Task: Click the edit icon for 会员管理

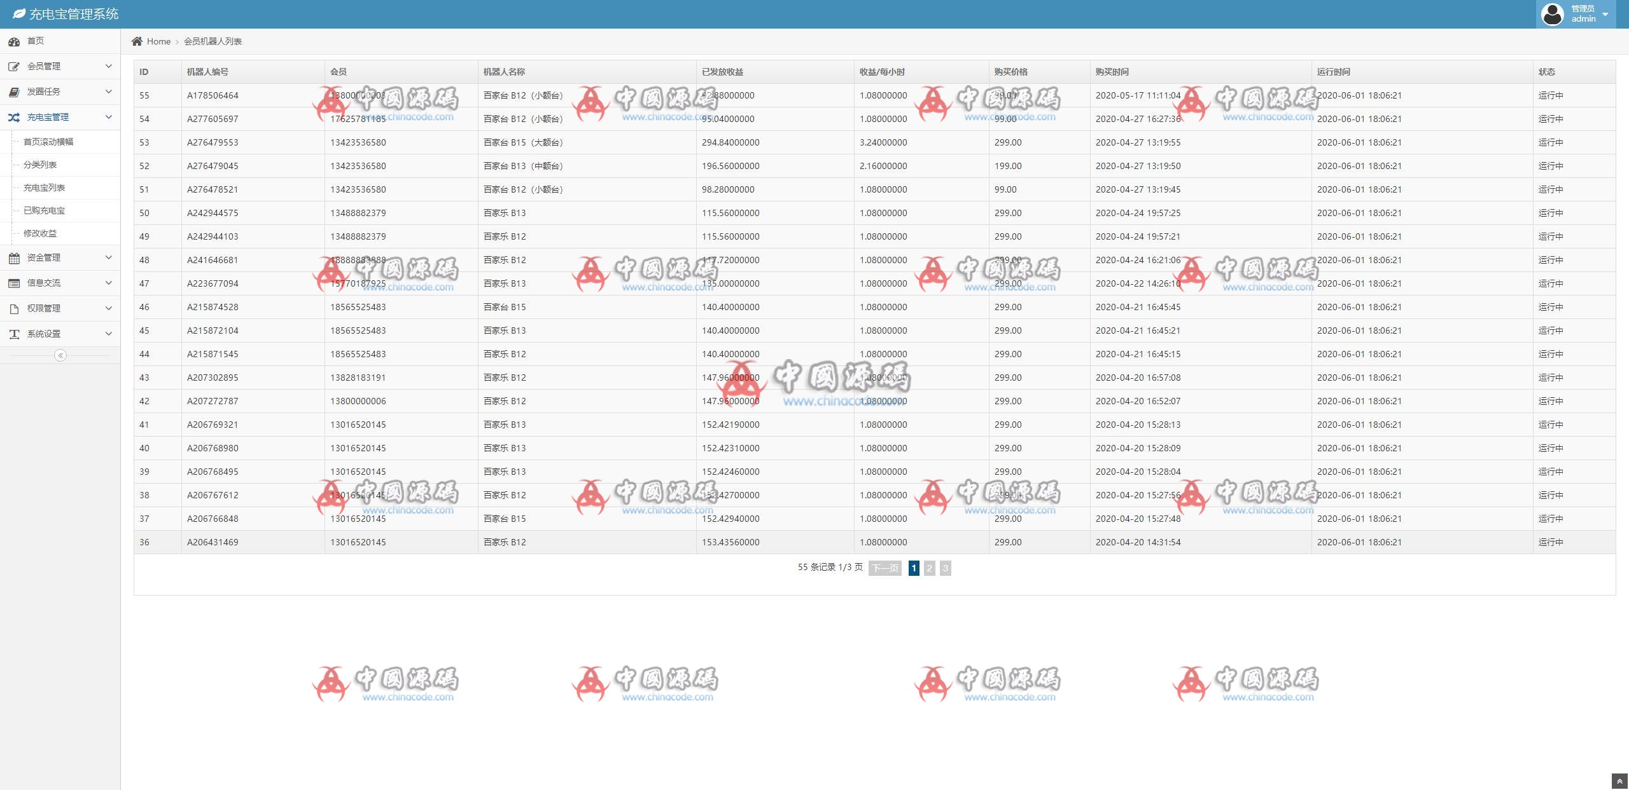Action: [x=14, y=67]
